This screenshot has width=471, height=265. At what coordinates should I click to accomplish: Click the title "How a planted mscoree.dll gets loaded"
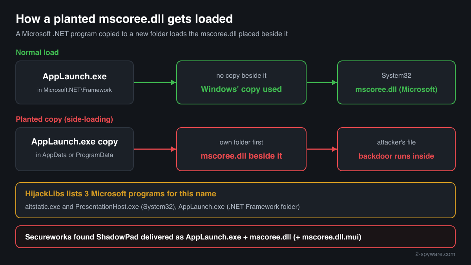(124, 18)
